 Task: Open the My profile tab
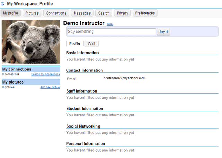pyautogui.click(x=11, y=13)
